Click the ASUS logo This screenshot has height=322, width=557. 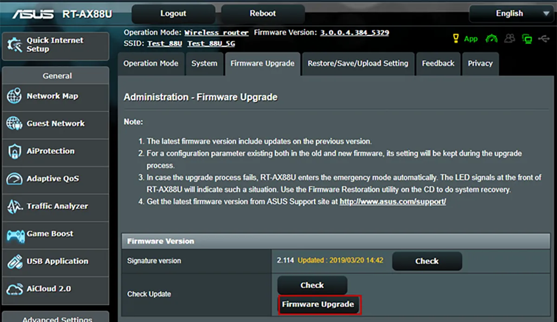pyautogui.click(x=32, y=14)
